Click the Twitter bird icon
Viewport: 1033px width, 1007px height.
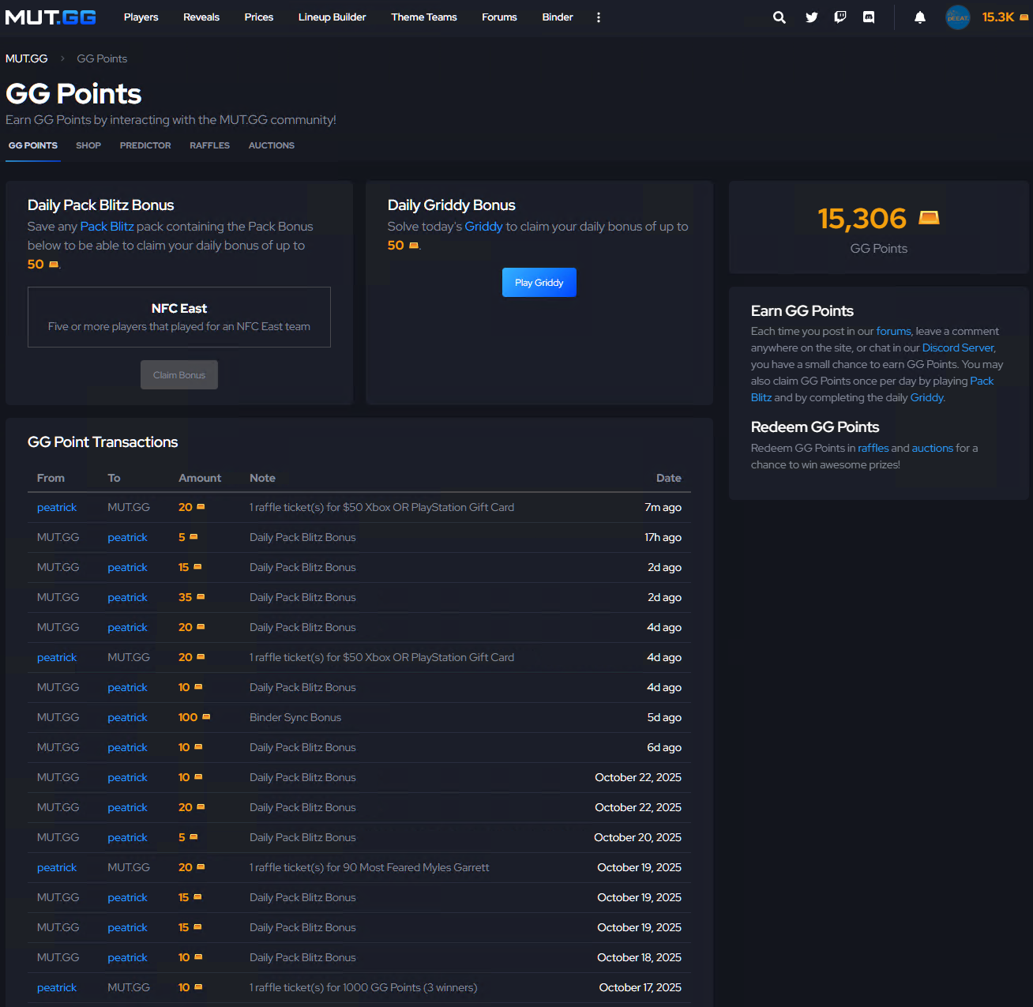click(x=811, y=17)
